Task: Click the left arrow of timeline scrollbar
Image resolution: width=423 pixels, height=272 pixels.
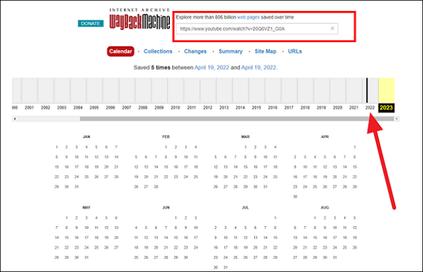Action: coord(15,119)
